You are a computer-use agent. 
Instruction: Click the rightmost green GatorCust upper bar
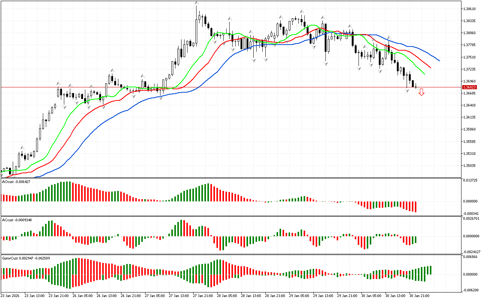(x=430, y=270)
